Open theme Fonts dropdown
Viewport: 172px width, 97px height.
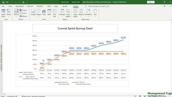[24, 13]
